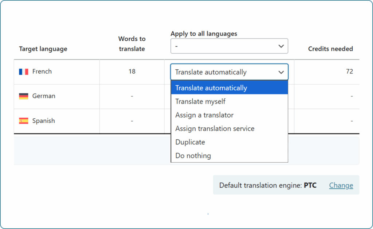This screenshot has width=373, height=229.
Task: Click the chevron arrow in French dropdown
Action: 281,72
